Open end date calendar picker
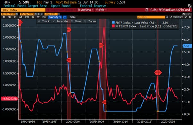This screenshot has height=125, width=193. point(36,14)
